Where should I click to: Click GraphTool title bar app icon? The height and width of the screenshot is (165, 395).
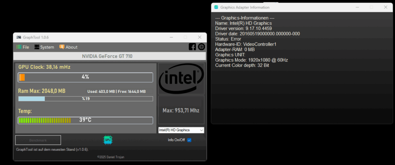(x=19, y=37)
